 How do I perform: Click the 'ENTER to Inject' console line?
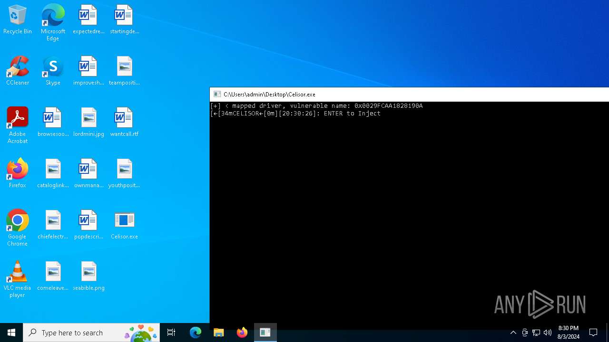(x=295, y=114)
